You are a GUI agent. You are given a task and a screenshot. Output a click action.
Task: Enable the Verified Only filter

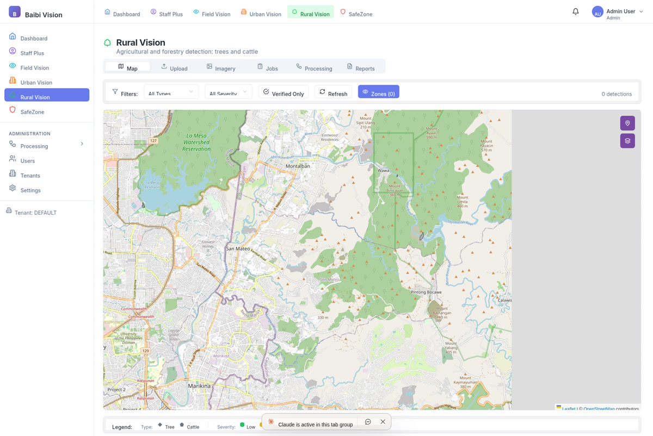click(283, 92)
